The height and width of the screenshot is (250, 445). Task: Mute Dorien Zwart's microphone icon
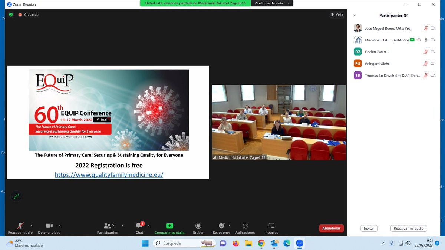tap(426, 51)
